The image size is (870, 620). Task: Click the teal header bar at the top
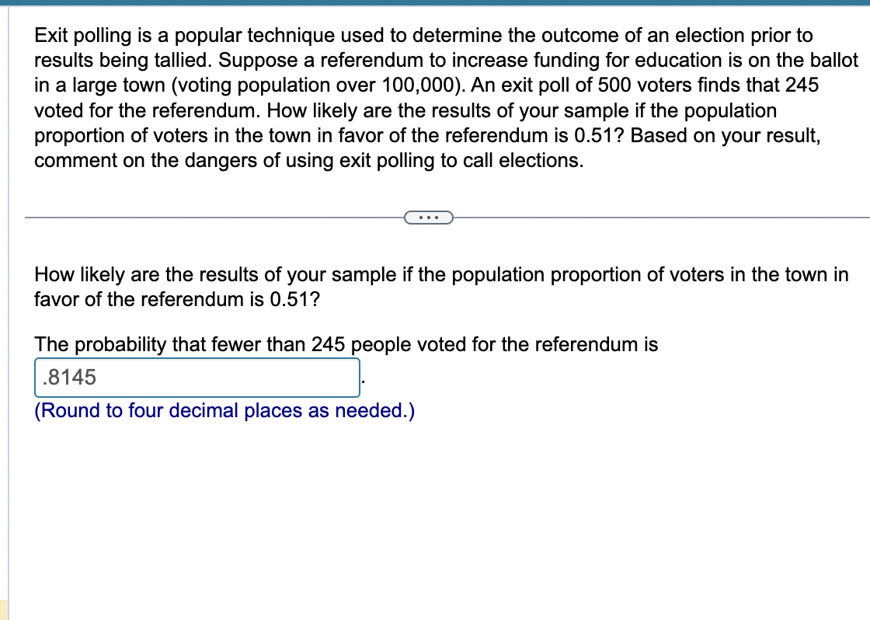(x=435, y=3)
